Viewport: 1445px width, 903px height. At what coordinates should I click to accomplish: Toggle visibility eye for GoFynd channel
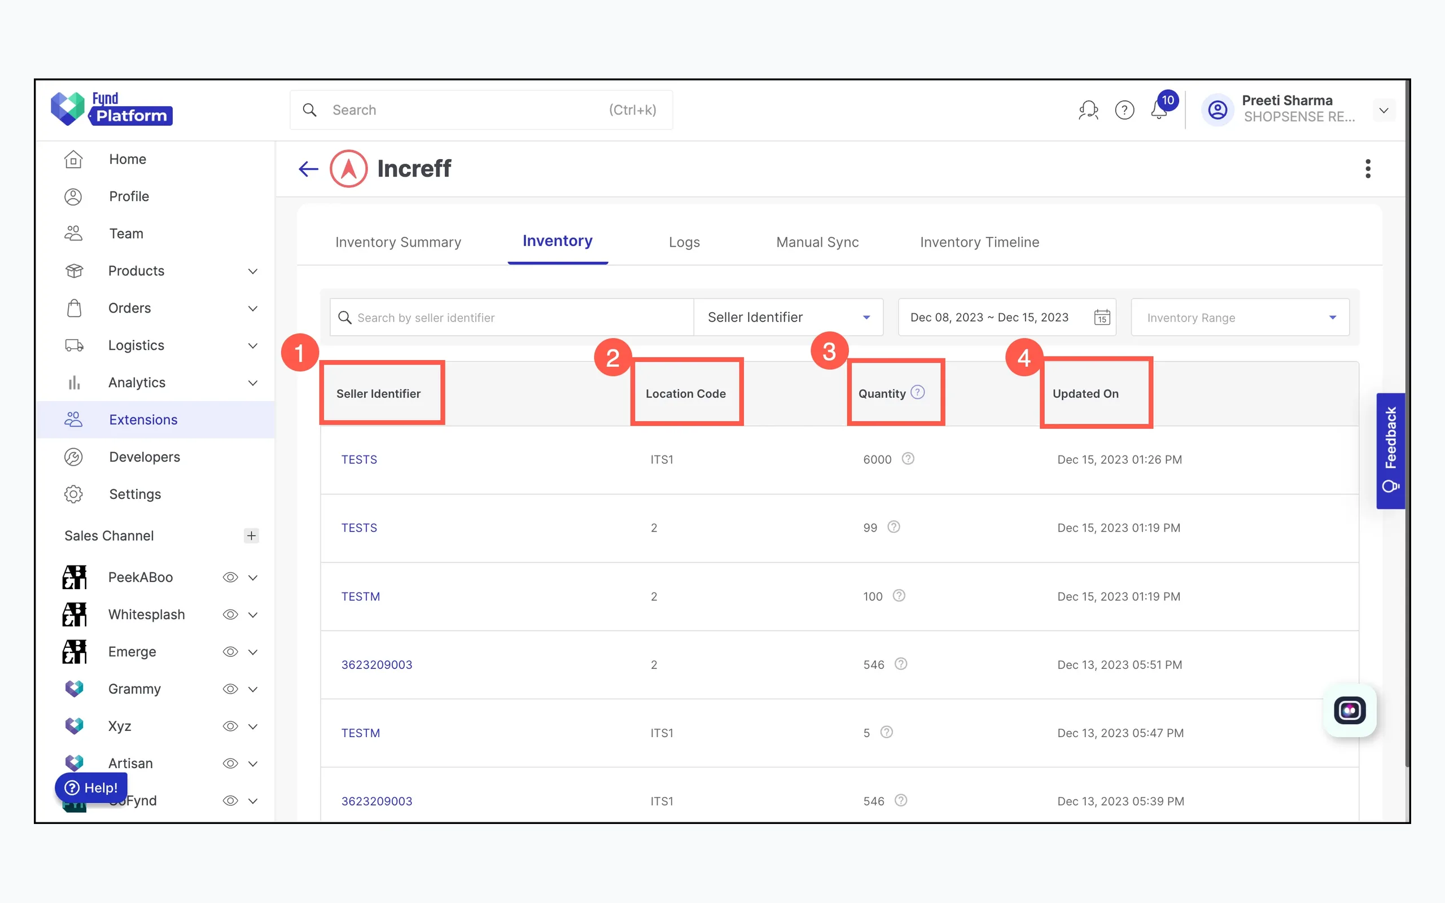click(x=230, y=801)
